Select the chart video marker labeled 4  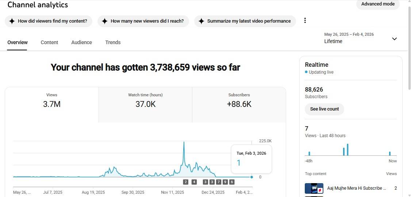pyautogui.click(x=194, y=182)
